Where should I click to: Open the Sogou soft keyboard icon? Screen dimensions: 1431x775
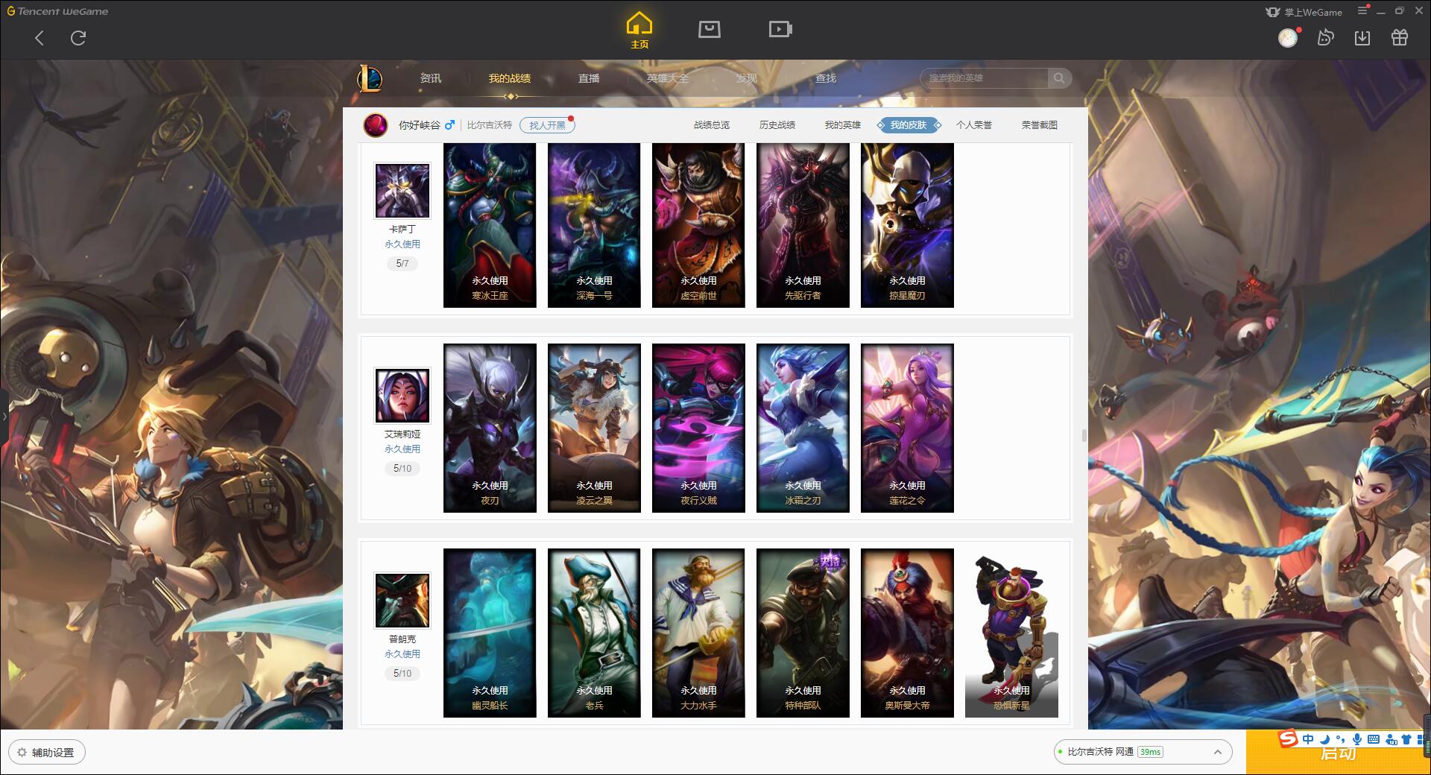[1374, 739]
